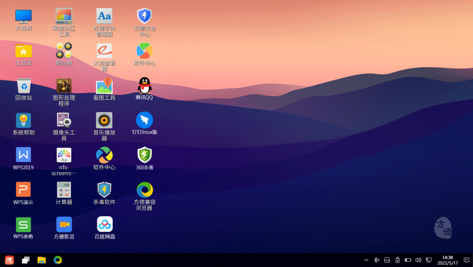The width and height of the screenshot is (473, 267).
Task: Click the USB device tray icon
Action: point(398,260)
